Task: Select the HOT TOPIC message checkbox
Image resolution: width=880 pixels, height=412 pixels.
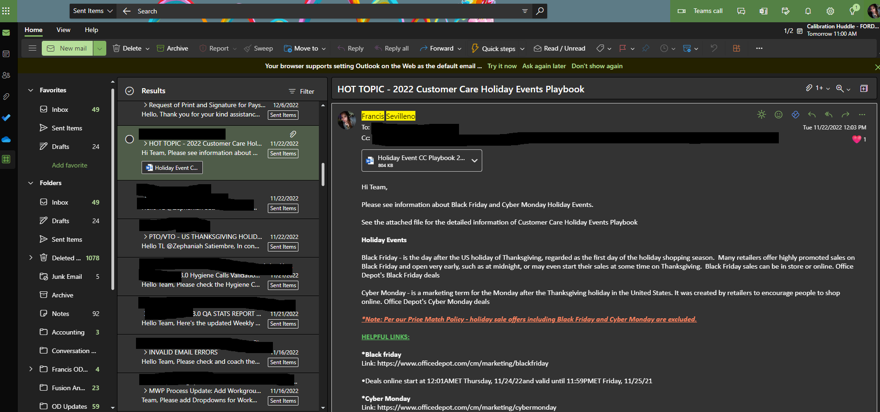Action: pos(130,139)
